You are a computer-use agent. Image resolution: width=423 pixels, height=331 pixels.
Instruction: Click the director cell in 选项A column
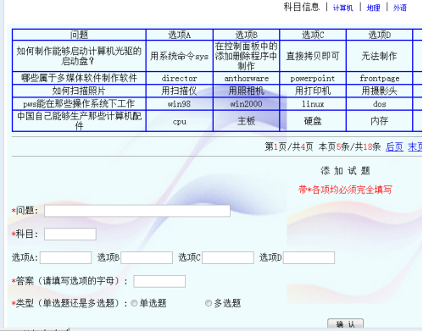(179, 78)
